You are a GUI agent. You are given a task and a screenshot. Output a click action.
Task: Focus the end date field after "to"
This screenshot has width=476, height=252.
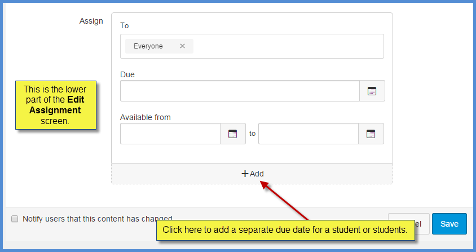pos(308,134)
